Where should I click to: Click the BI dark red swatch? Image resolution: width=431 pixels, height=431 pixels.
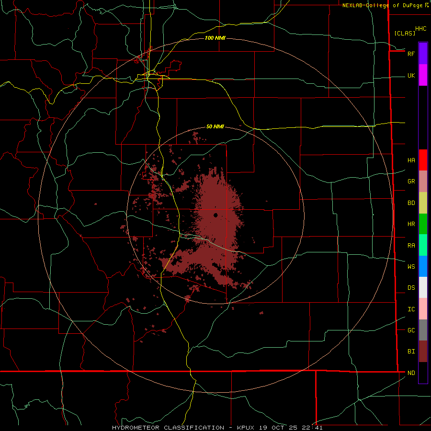(423, 352)
